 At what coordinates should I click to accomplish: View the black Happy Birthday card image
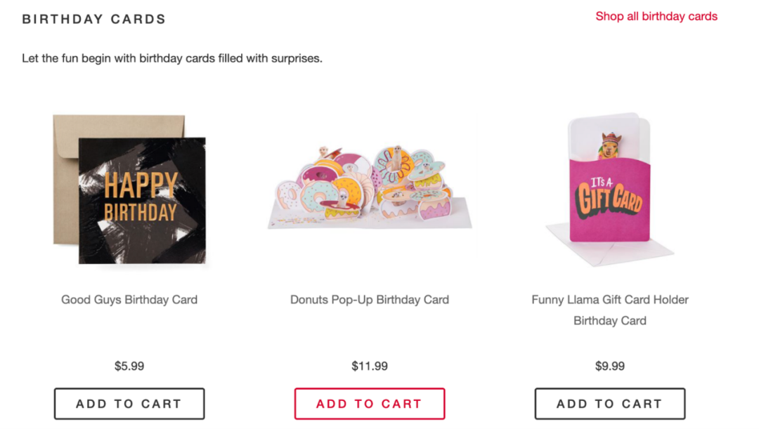(x=142, y=201)
